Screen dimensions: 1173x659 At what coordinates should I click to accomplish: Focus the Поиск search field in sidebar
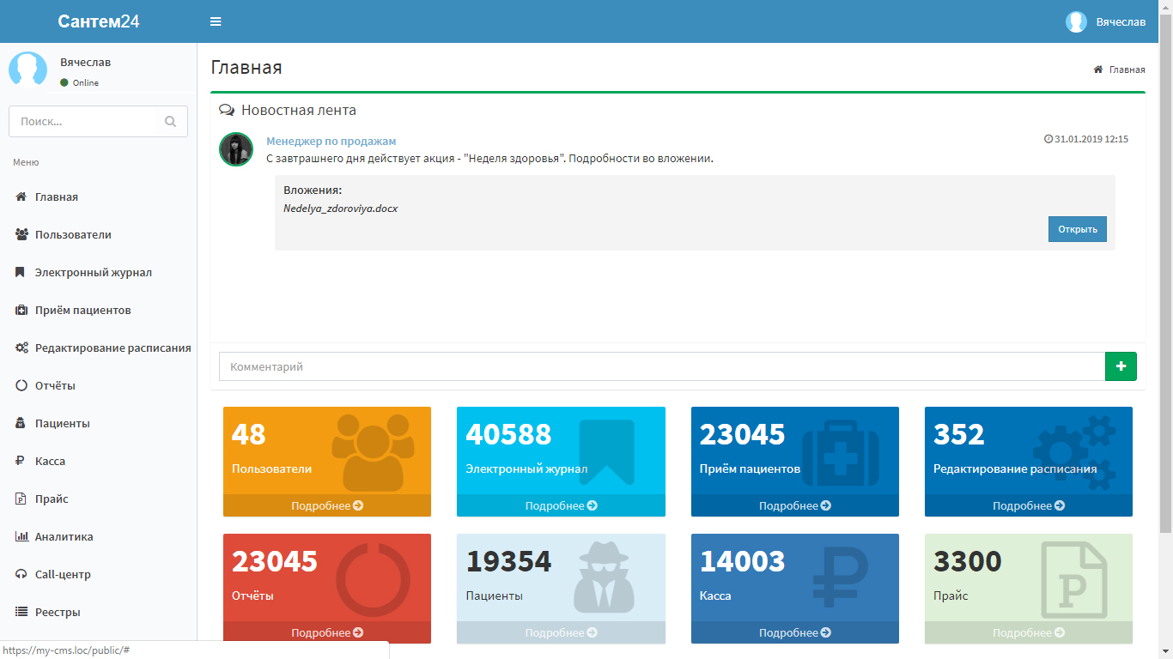(82, 121)
